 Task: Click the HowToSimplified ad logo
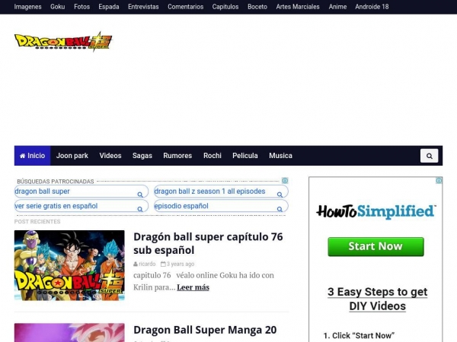376,211
